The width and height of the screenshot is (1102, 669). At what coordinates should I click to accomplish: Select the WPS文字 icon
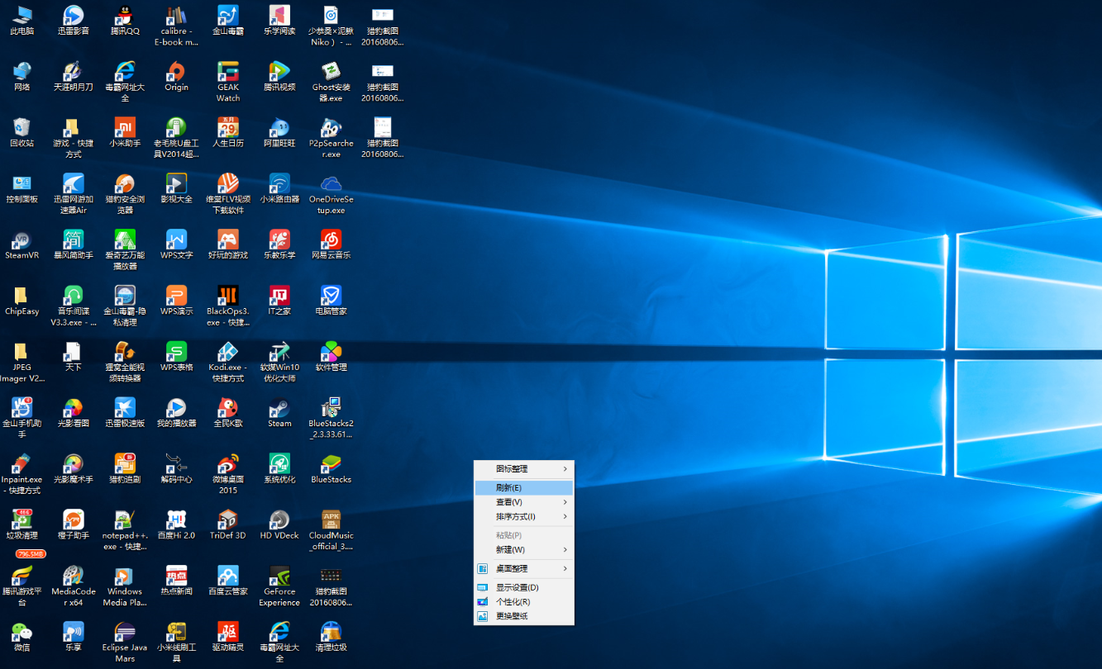[176, 244]
